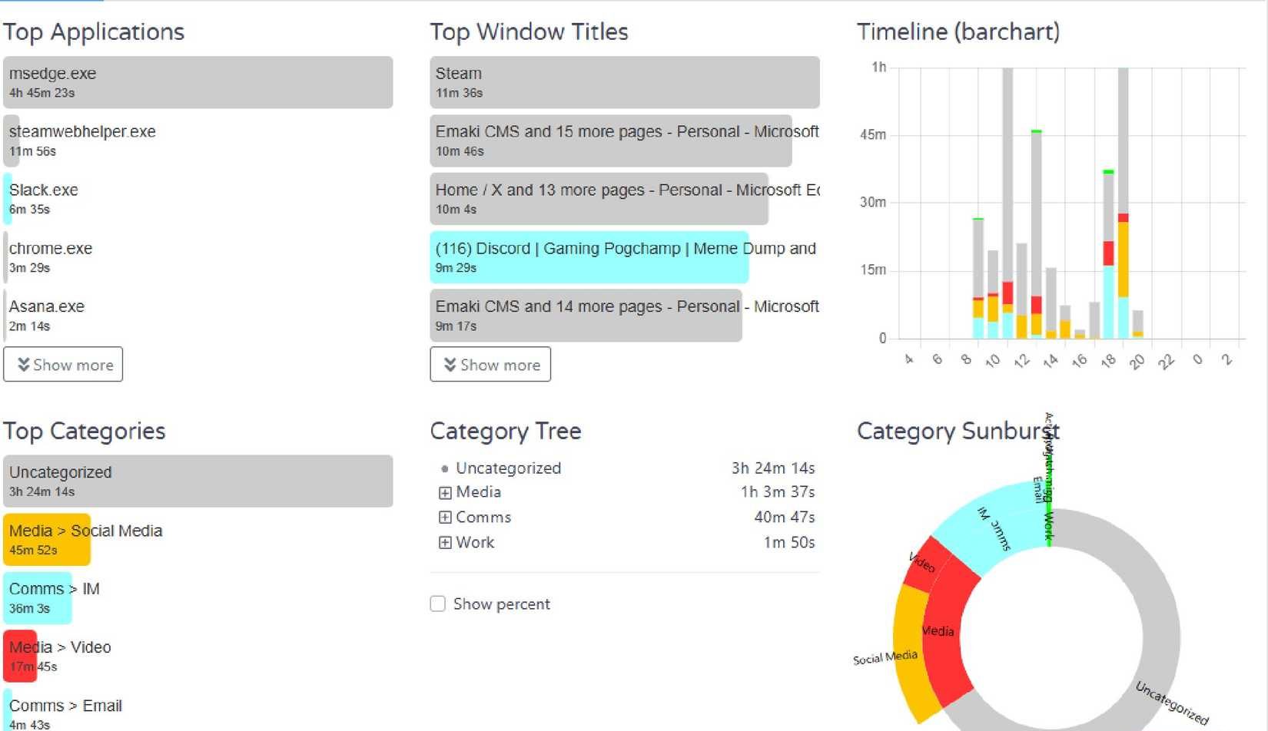
Task: Select the Comms > IM category bar
Action: tap(198, 598)
